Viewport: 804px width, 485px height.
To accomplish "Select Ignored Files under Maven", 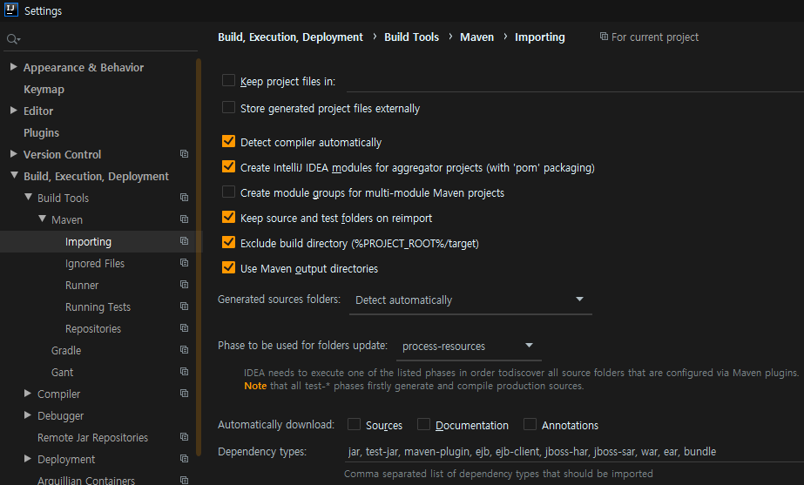I will [x=95, y=264].
